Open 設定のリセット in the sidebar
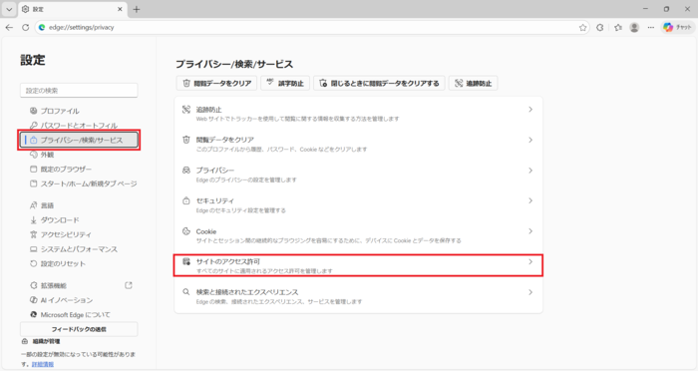 pos(79,263)
